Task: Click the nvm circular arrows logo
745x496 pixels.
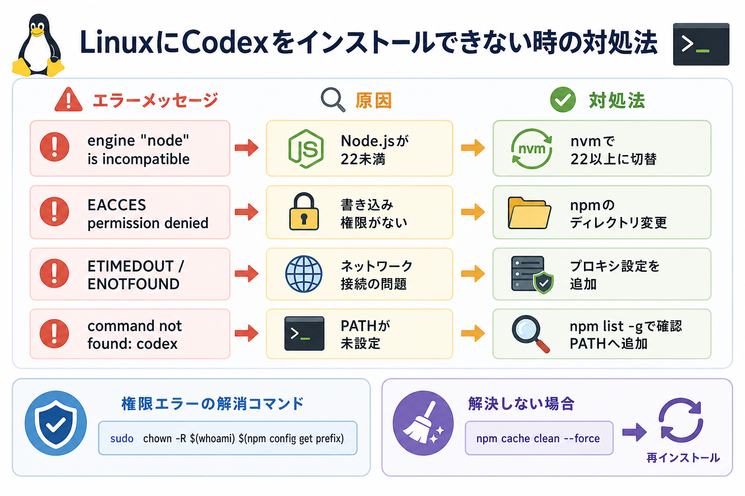Action: (x=532, y=149)
